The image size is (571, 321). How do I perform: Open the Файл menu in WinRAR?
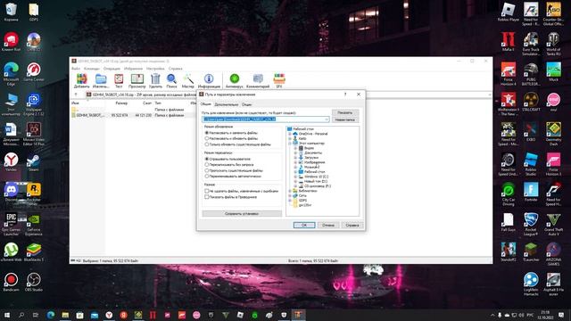coord(76,69)
